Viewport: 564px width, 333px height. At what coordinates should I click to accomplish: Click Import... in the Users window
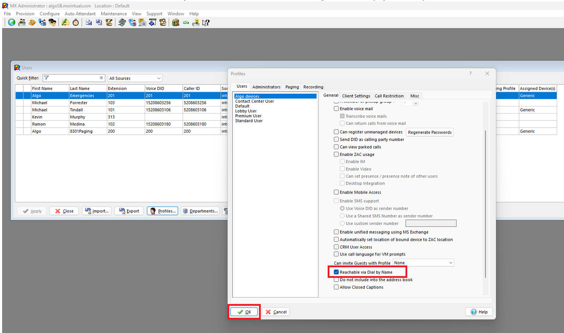click(97, 211)
